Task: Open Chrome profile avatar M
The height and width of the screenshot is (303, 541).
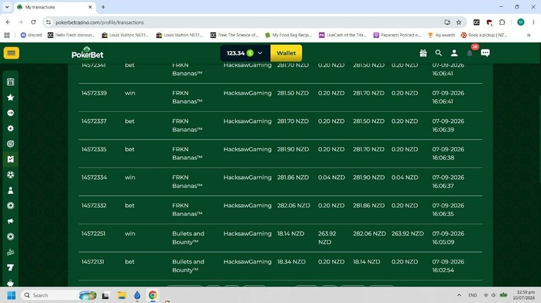Action: click(x=520, y=22)
